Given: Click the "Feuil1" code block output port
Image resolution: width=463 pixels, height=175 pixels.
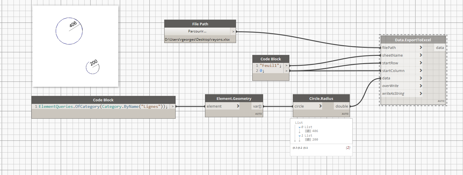Looking at the screenshot, I should coord(286,65).
